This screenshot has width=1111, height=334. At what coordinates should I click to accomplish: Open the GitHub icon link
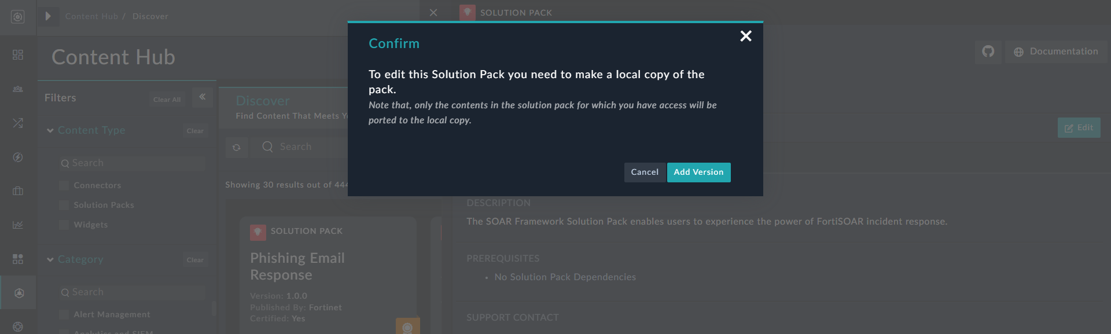tap(988, 52)
